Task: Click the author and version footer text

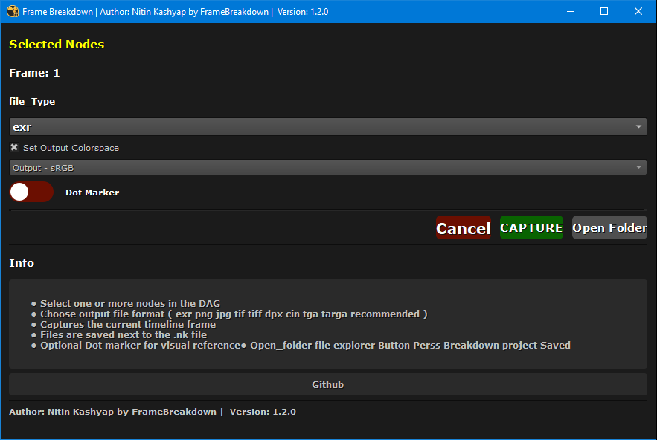Action: click(153, 412)
